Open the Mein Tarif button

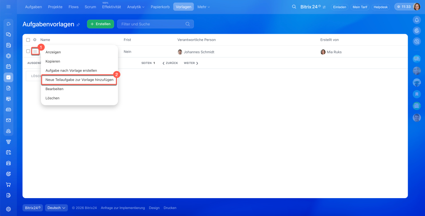click(360, 7)
